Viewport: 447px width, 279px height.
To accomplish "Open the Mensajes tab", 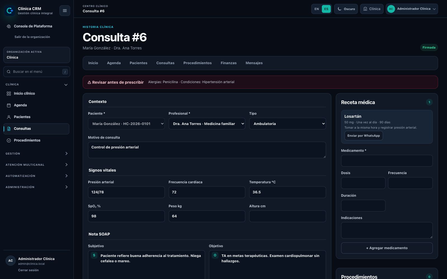I will click(x=254, y=63).
